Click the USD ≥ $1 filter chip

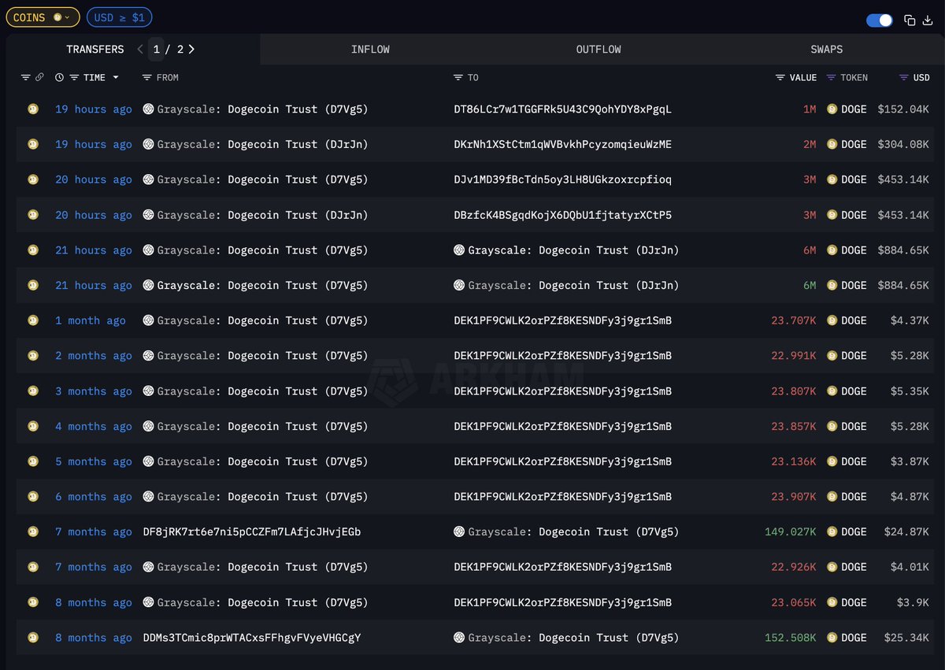click(120, 17)
